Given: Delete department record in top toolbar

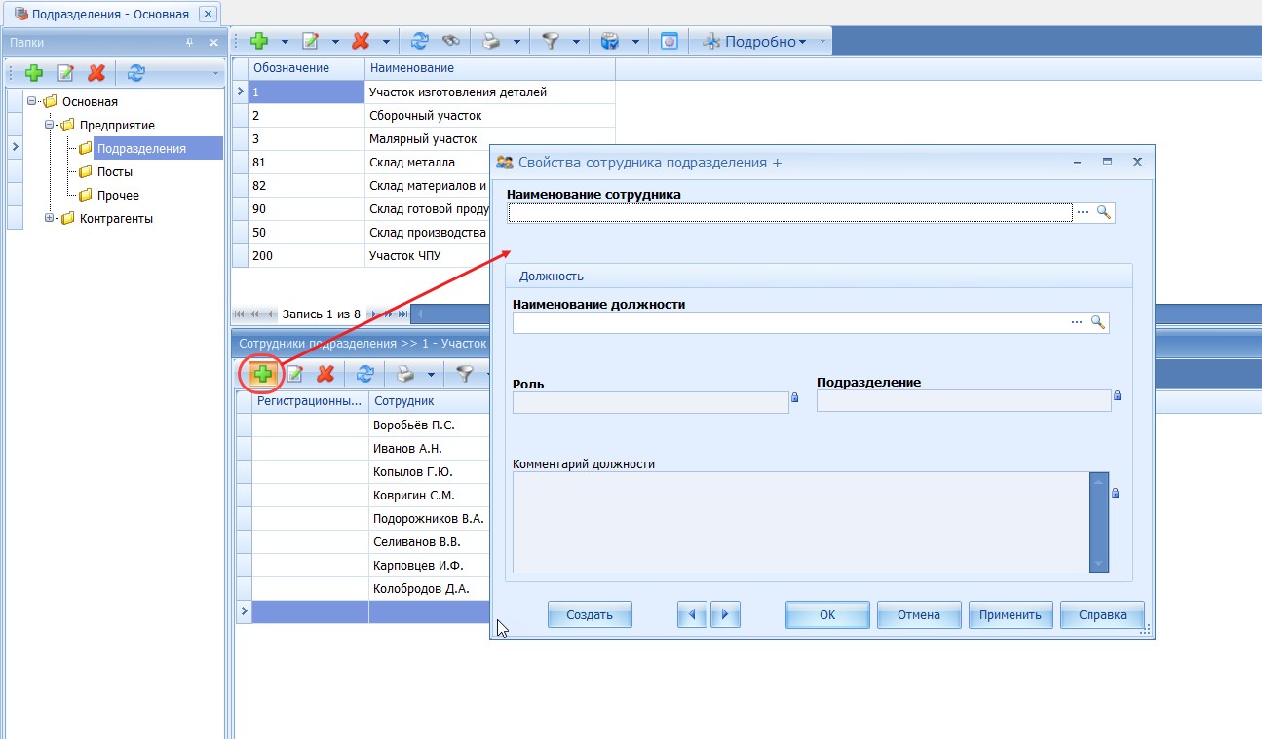Looking at the screenshot, I should coord(361,41).
